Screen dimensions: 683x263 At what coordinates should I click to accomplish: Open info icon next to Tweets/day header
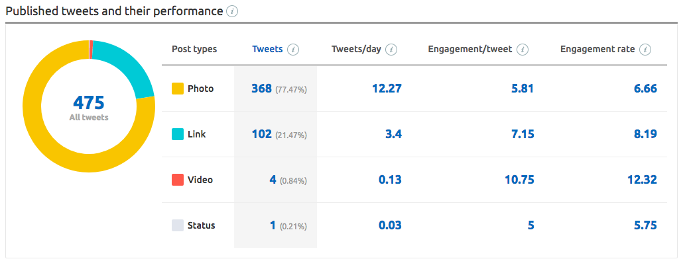coord(392,50)
